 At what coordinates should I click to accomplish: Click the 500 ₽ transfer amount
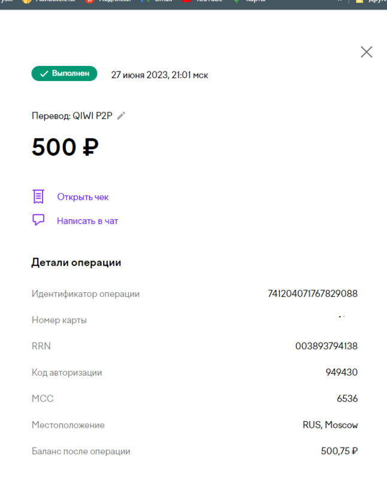coord(64,146)
